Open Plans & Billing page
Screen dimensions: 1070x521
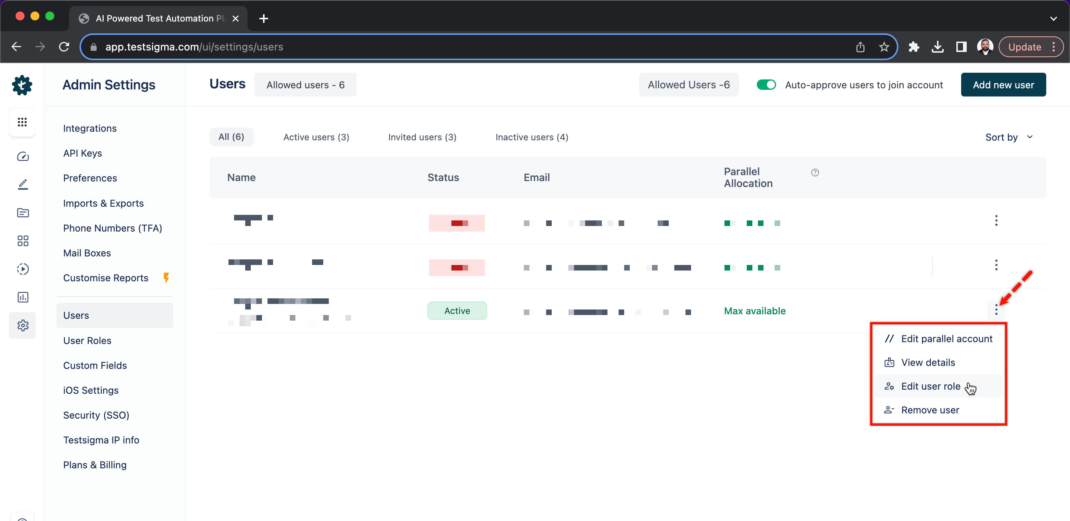[95, 465]
